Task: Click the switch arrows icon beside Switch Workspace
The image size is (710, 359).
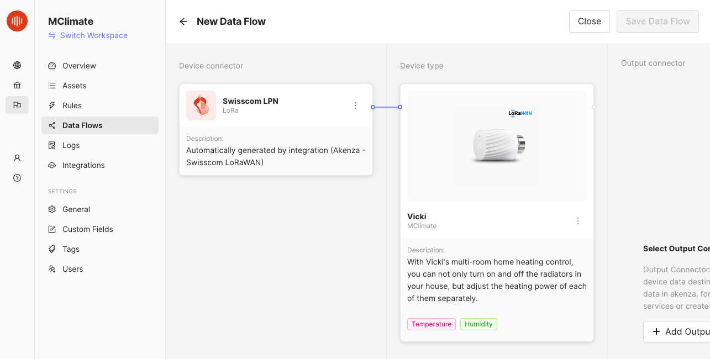Action: pyautogui.click(x=52, y=35)
